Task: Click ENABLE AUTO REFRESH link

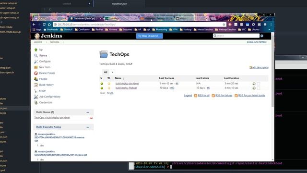Action: click(257, 42)
